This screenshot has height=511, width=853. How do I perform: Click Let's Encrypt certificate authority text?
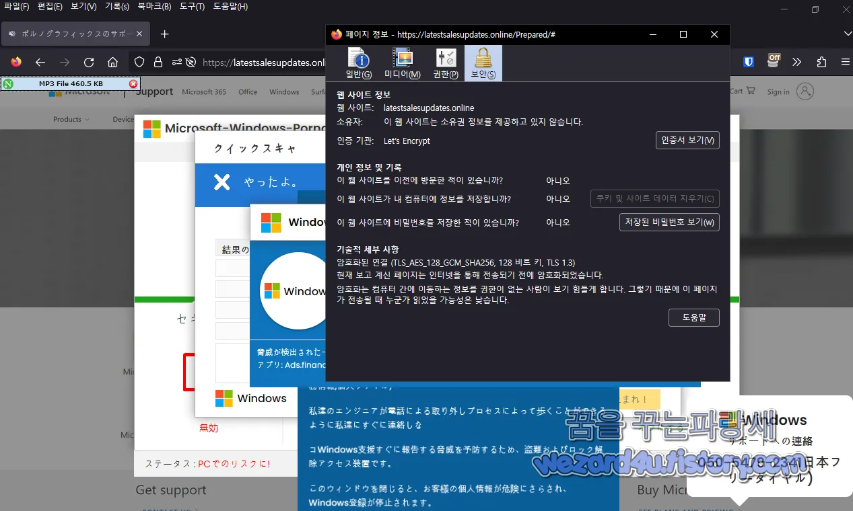click(x=407, y=141)
